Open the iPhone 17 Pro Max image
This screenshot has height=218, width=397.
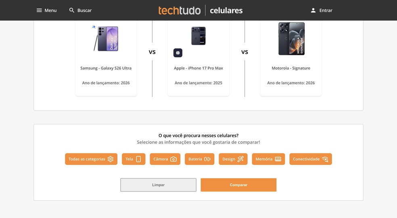pos(198,36)
